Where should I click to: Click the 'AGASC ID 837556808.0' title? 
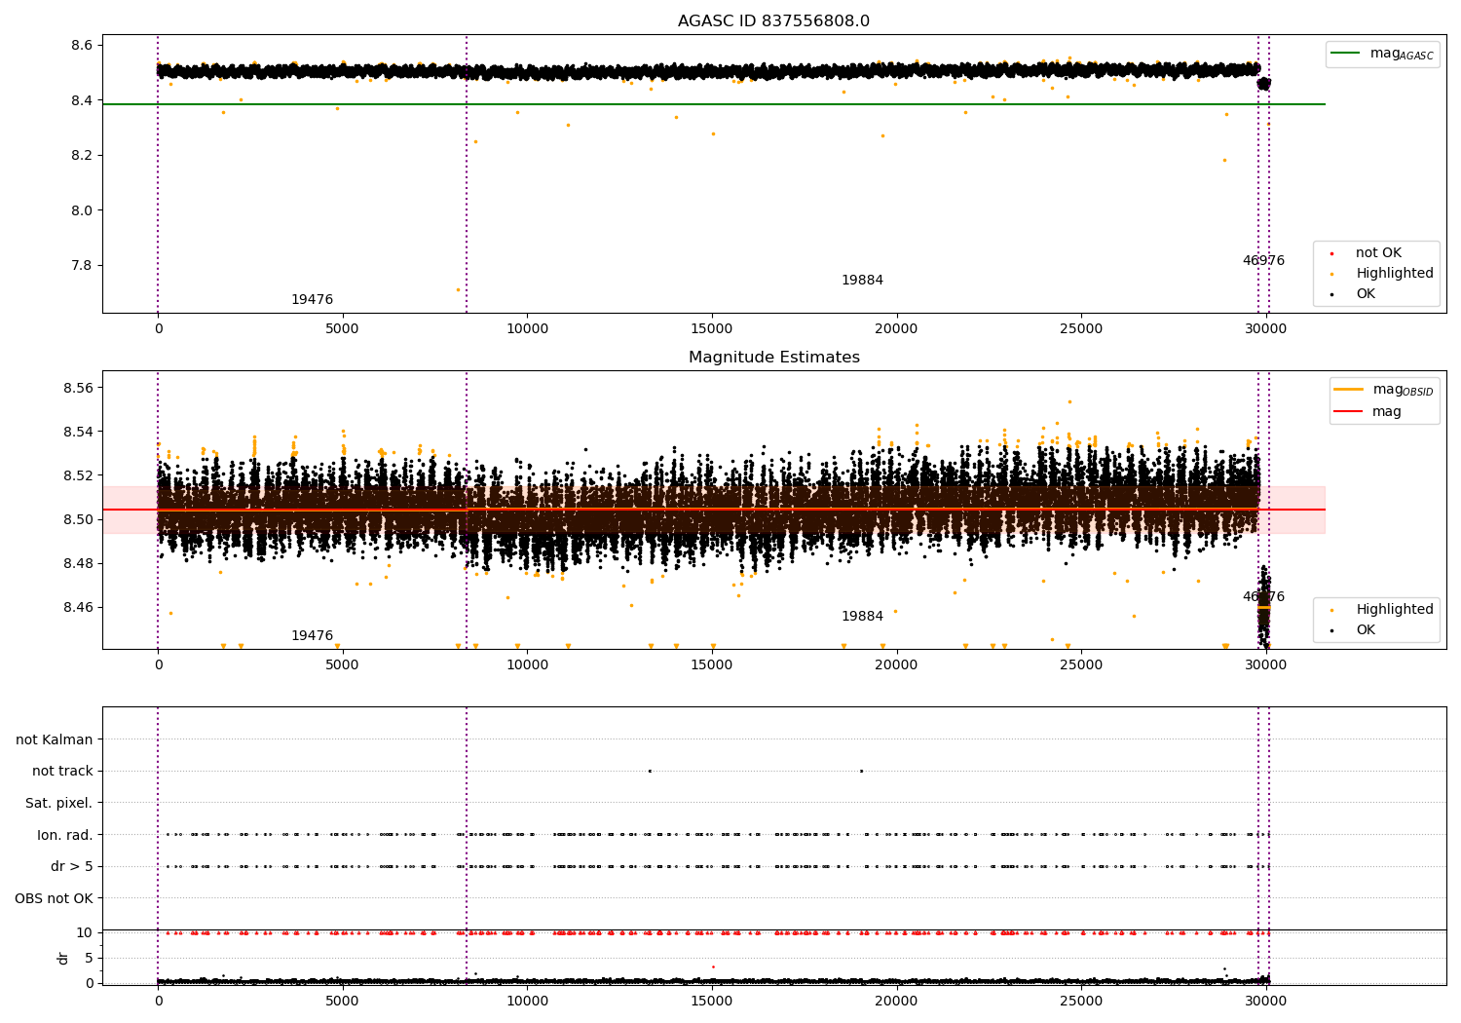point(774,21)
